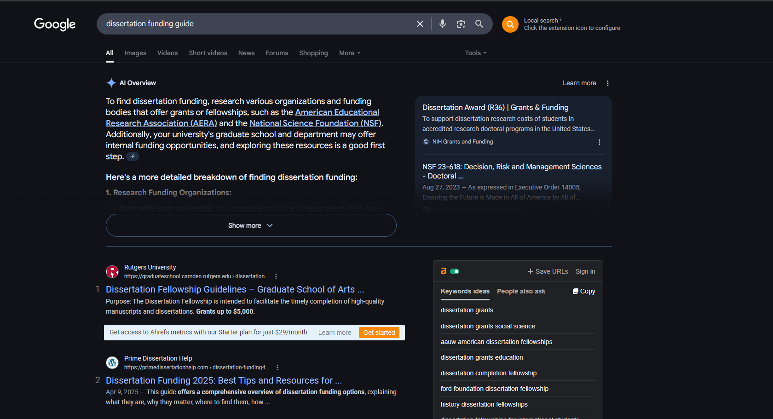Open National Science Foundation (NSF) link
This screenshot has width=773, height=419.
point(315,123)
